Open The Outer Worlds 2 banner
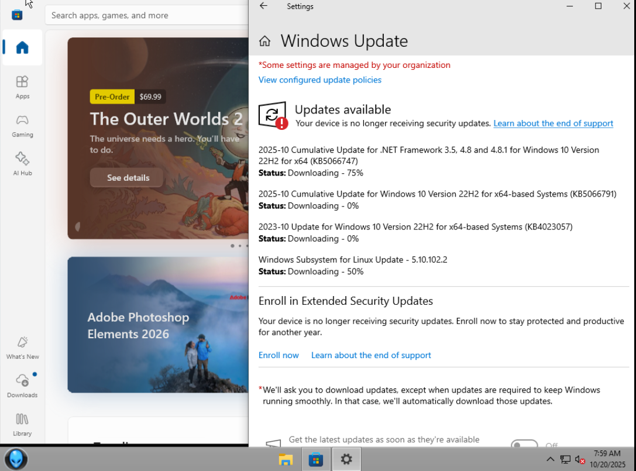This screenshot has width=636, height=471. pos(158,138)
